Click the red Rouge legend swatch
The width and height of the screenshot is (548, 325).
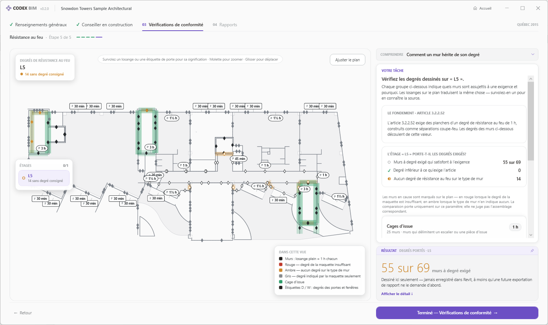[x=281, y=265]
